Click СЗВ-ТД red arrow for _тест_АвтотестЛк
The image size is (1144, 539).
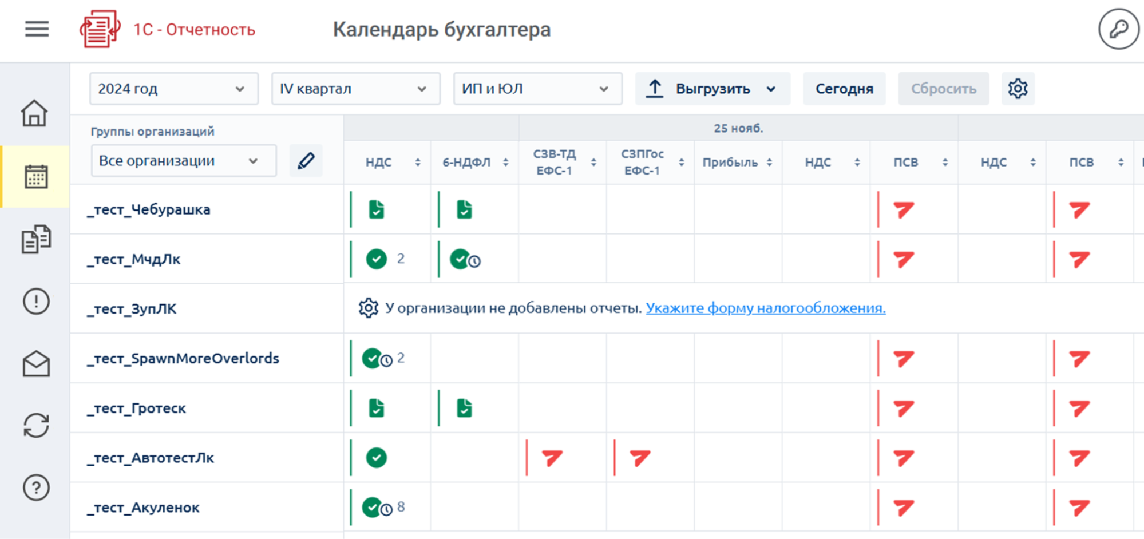552,458
